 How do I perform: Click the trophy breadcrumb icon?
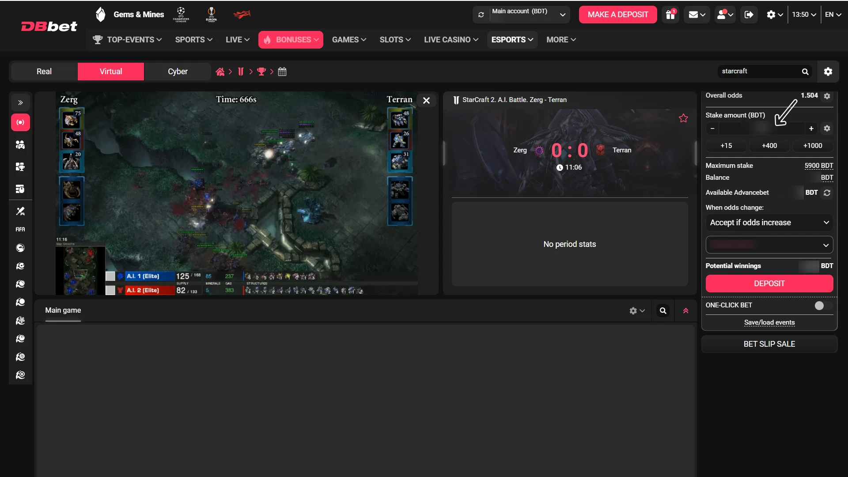[261, 72]
